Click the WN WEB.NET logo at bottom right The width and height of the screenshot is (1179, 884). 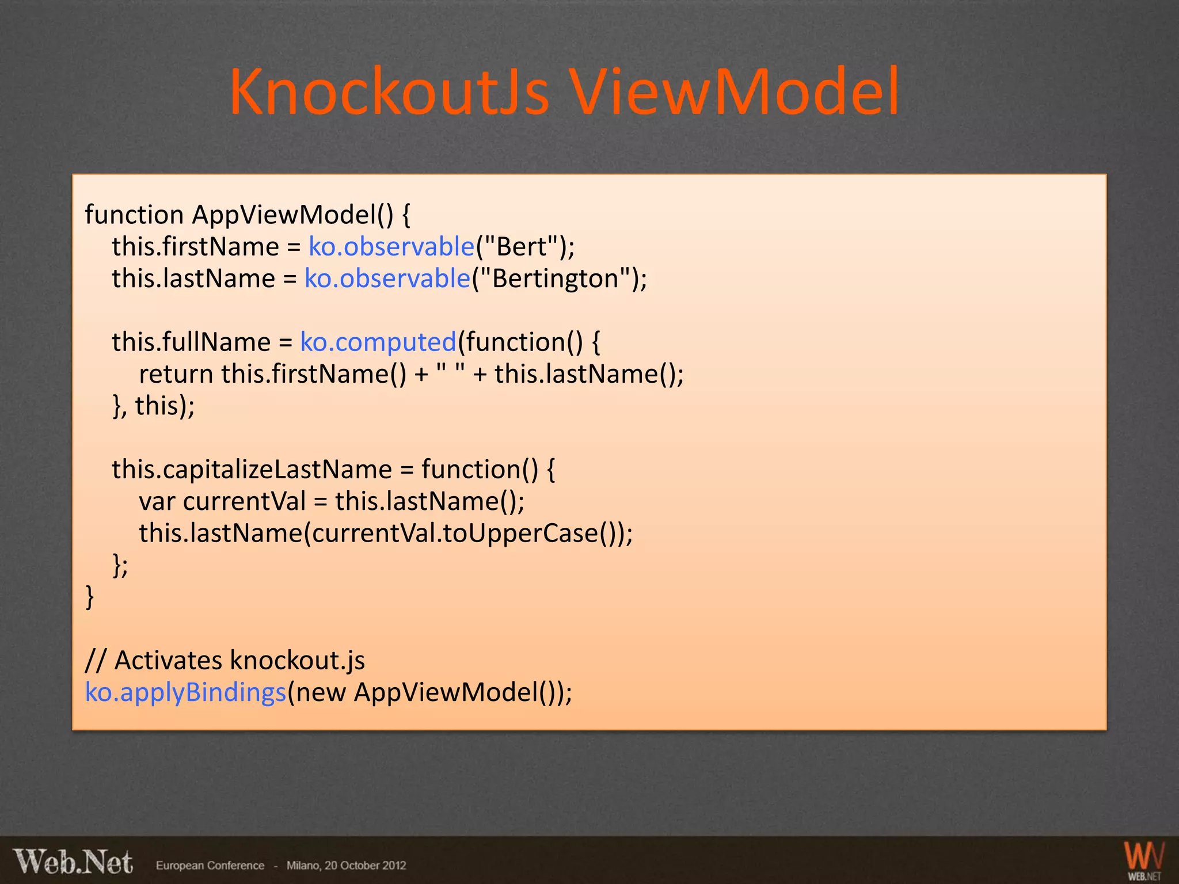(x=1144, y=860)
